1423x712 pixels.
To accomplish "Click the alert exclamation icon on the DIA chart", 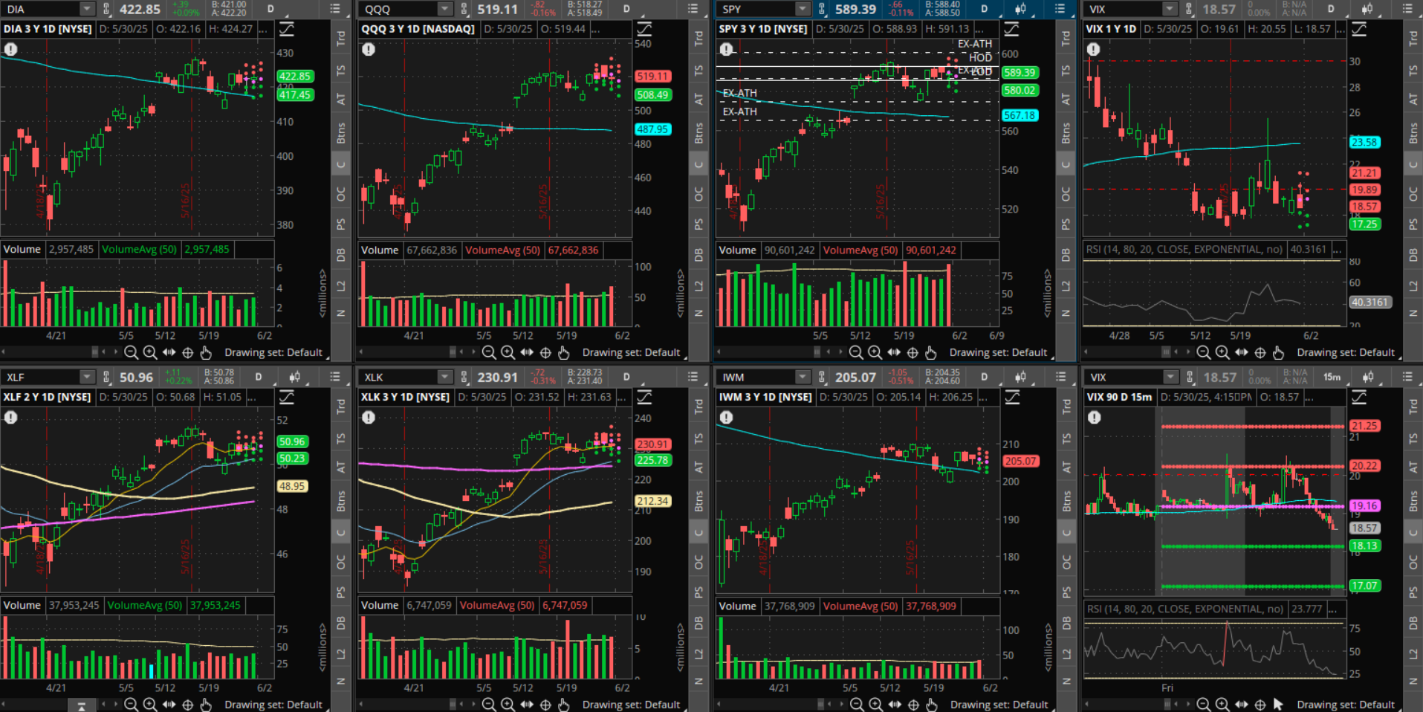I will coord(10,49).
